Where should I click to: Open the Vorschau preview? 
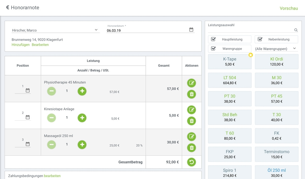(289, 8)
